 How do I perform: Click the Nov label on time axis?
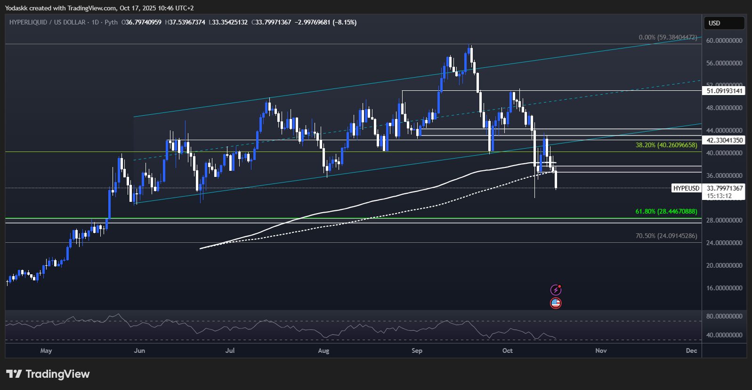[x=601, y=350]
